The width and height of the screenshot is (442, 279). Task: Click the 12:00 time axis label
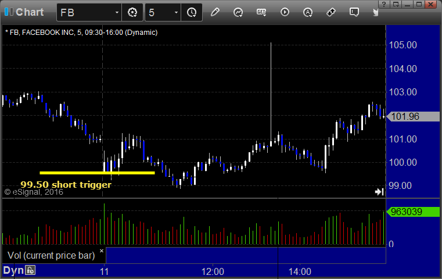[x=213, y=271]
